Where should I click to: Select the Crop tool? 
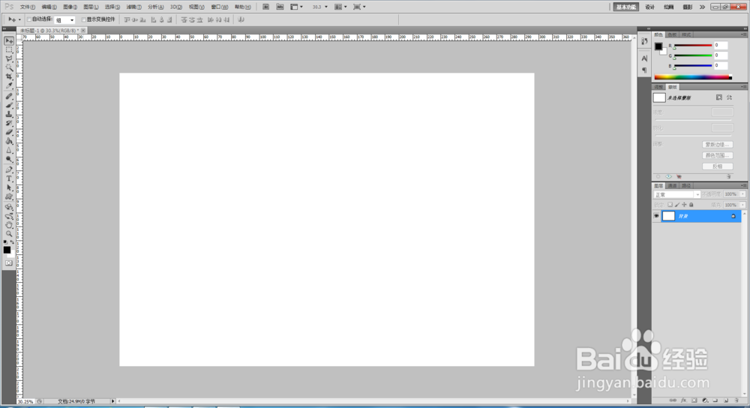click(x=9, y=77)
